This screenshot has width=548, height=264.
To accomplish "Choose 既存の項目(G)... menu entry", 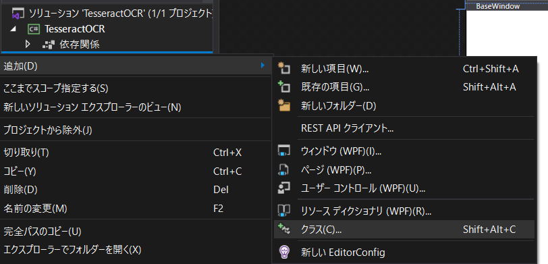I will [404, 87].
